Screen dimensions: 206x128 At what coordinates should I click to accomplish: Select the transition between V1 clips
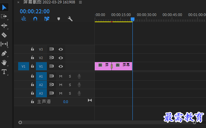click(x=112, y=66)
